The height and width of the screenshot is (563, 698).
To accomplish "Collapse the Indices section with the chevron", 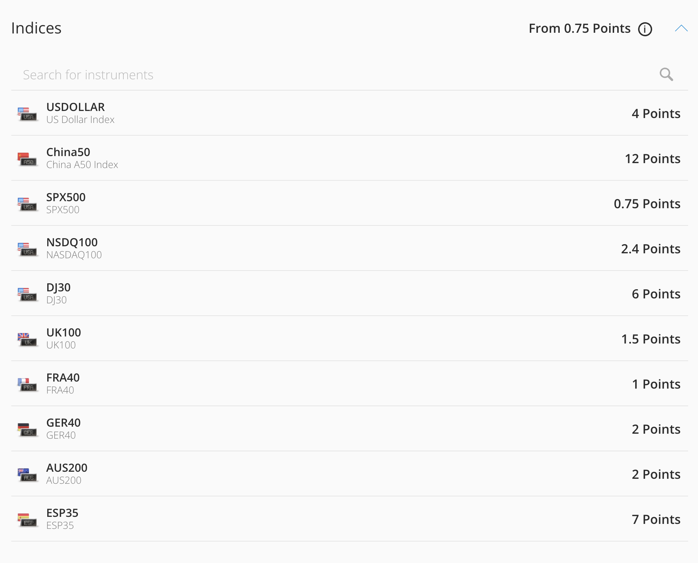I will coord(681,29).
